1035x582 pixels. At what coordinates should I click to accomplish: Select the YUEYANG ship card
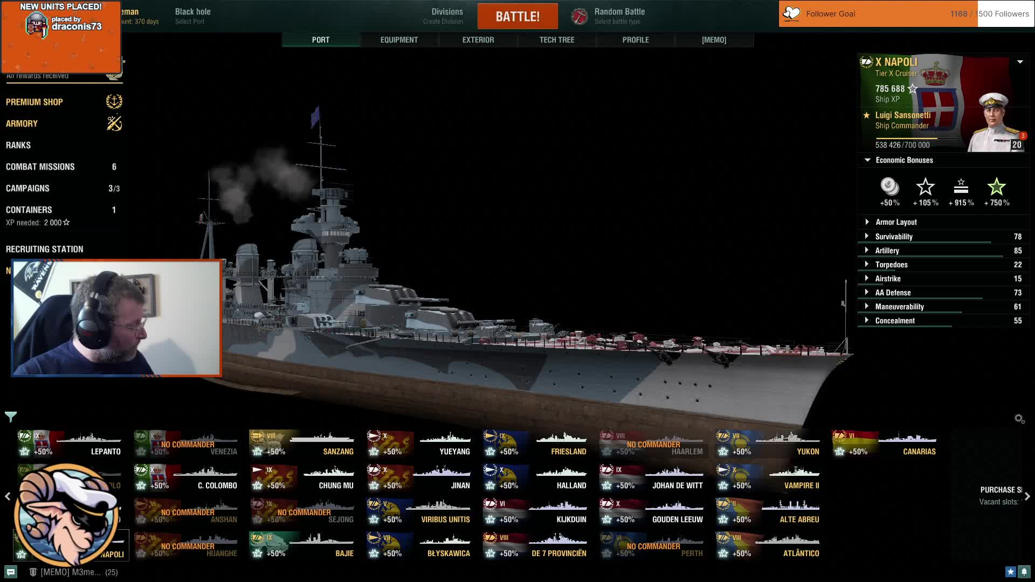coord(418,444)
